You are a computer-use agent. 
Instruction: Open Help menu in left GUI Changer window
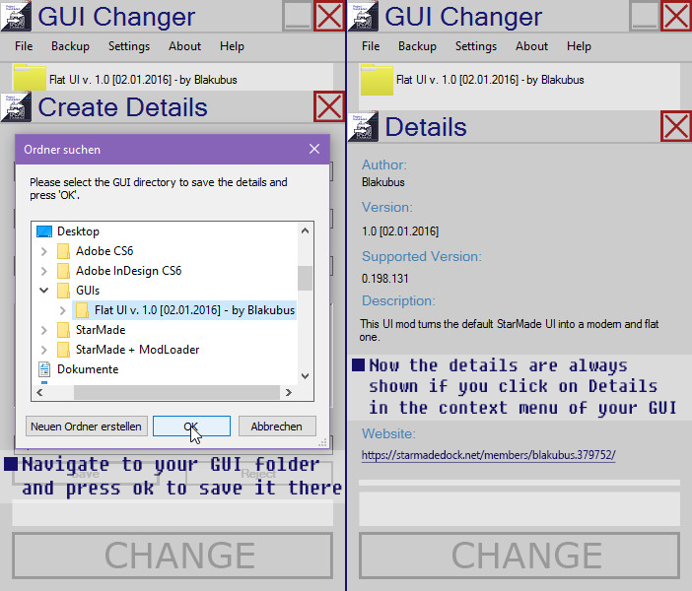[232, 46]
